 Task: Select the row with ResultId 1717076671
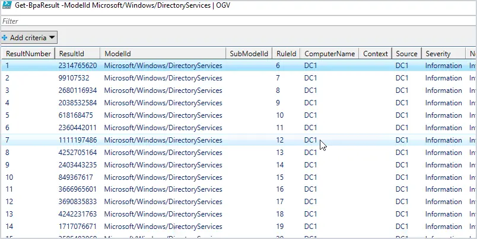point(238,227)
